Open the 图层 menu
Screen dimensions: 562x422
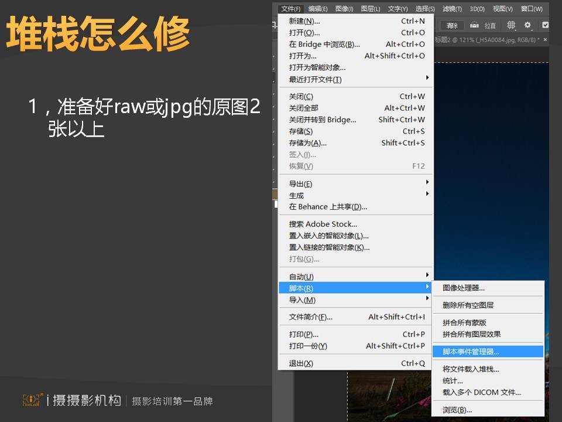click(371, 9)
